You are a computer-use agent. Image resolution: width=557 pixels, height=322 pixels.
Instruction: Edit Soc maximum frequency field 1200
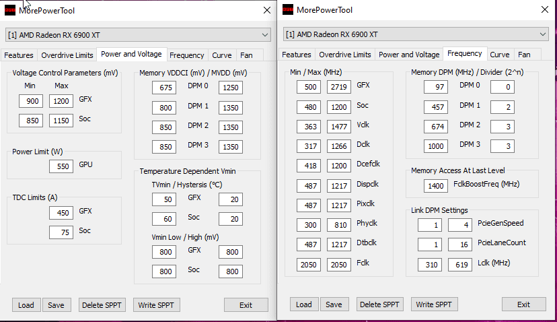339,107
